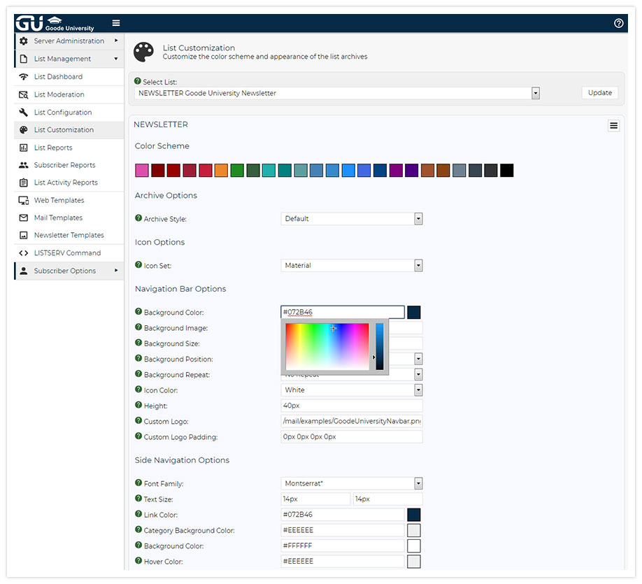642x584 pixels.
Task: Open Subscriber Reports link
Action: tap(65, 165)
